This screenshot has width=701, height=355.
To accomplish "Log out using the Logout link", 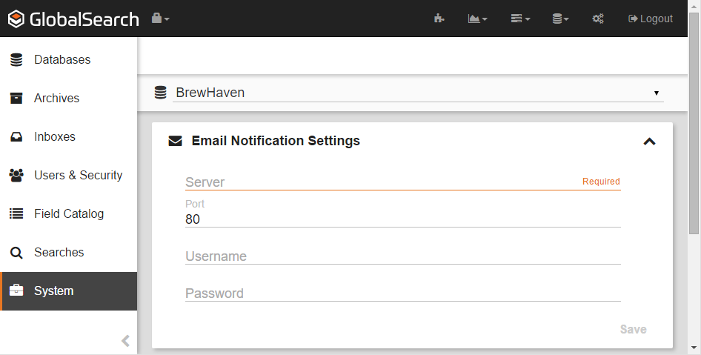I will coord(650,19).
